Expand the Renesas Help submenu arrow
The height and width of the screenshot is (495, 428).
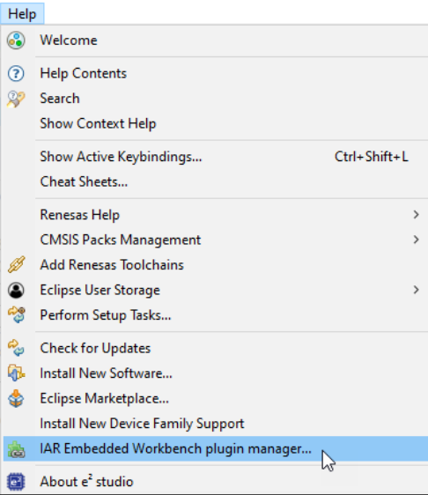416,215
